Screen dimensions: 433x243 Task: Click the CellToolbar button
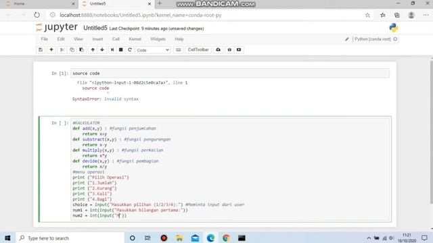pyautogui.click(x=198, y=50)
